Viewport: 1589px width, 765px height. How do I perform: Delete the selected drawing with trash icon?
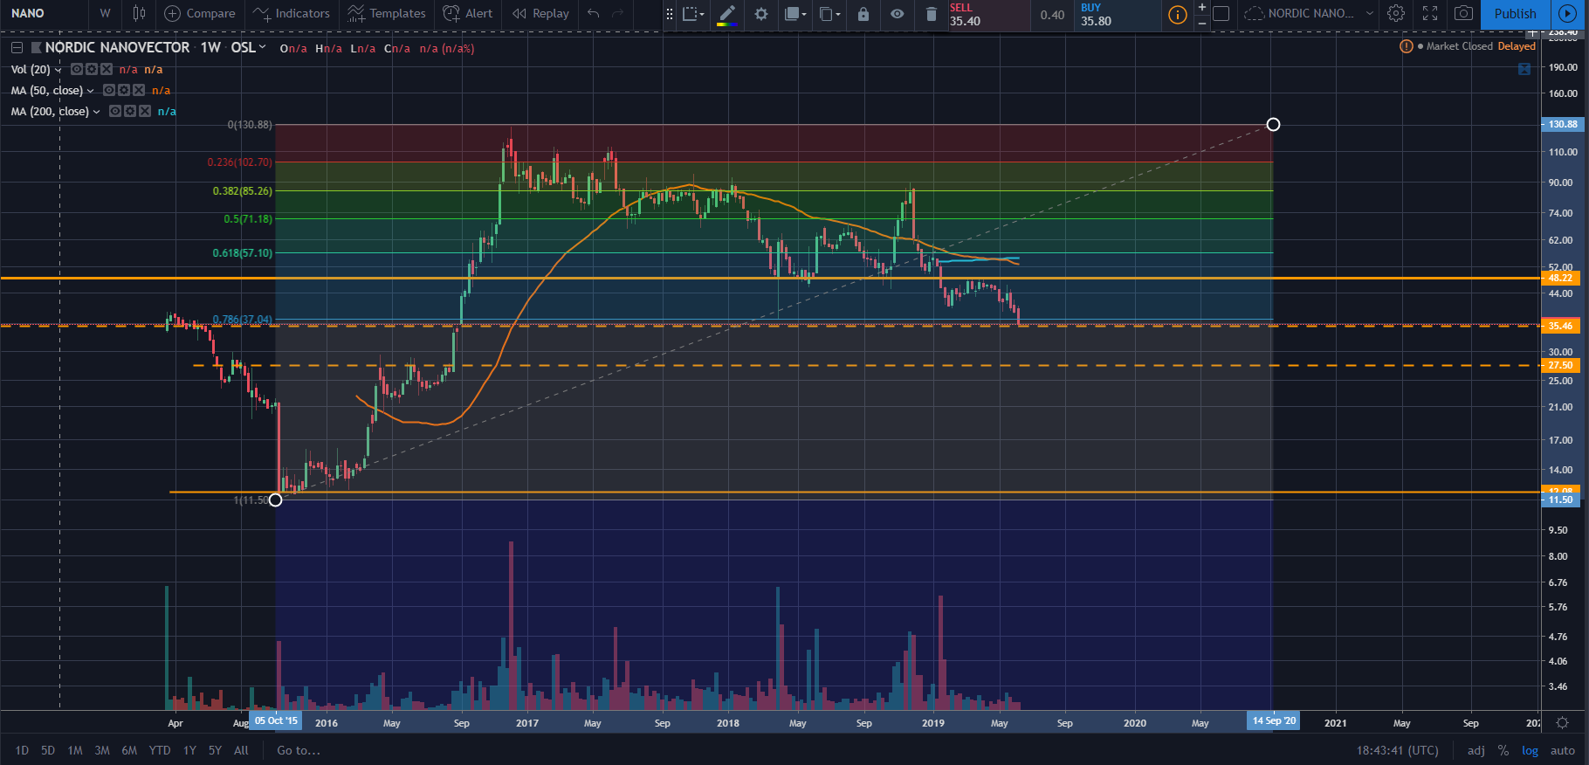[x=931, y=14]
